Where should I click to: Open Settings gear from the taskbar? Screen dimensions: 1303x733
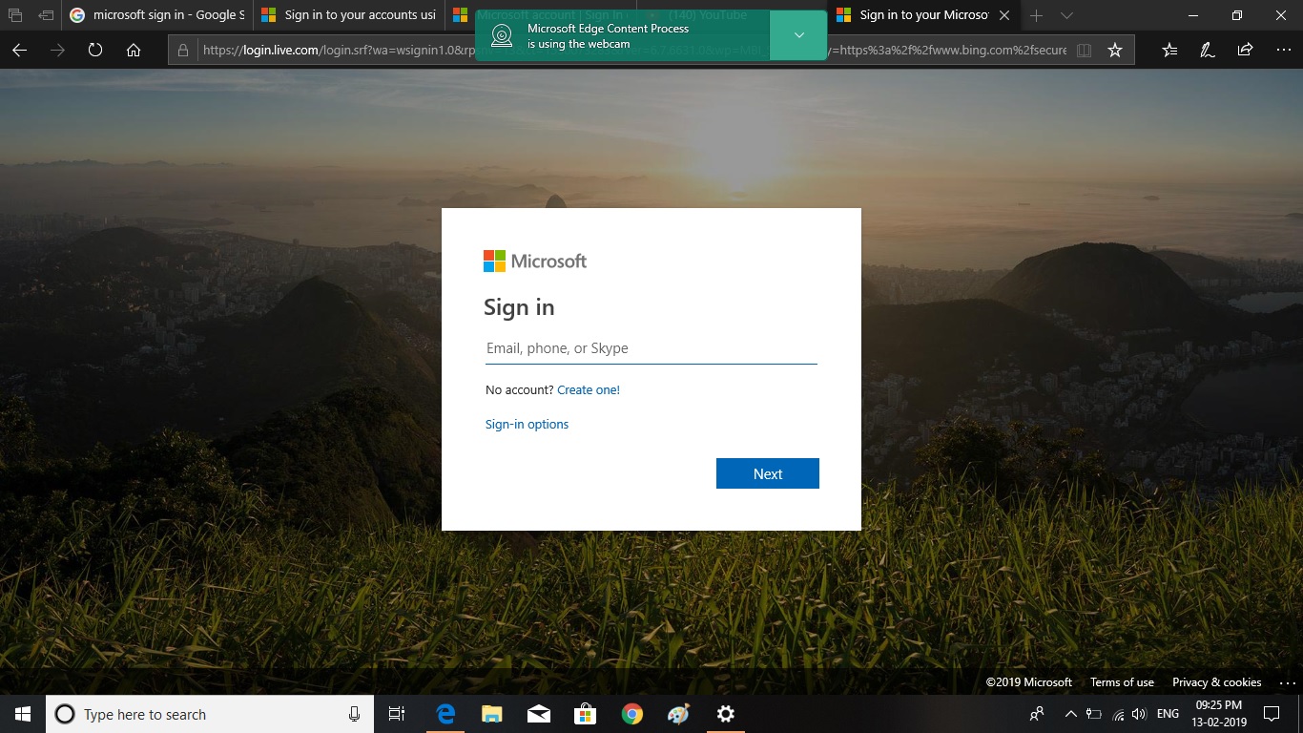(x=725, y=714)
